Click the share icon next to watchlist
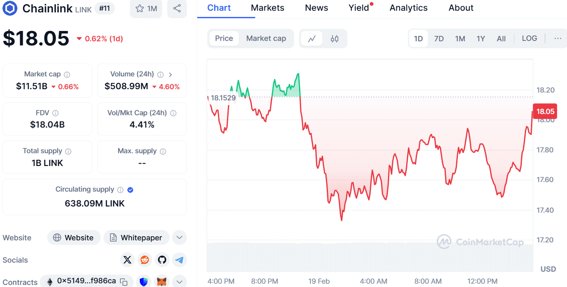 click(x=177, y=9)
